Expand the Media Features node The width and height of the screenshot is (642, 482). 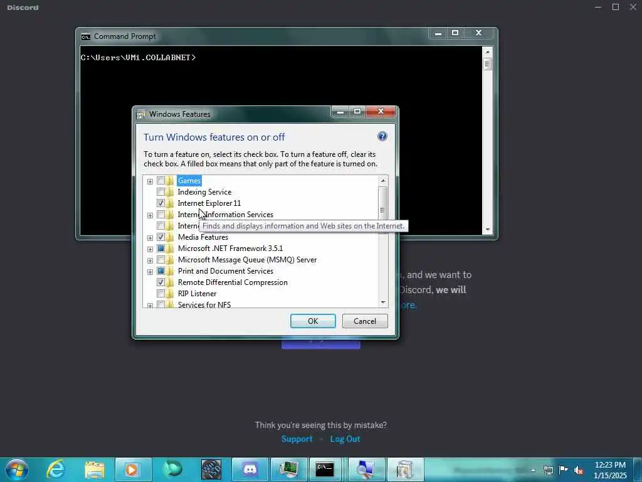[150, 238]
